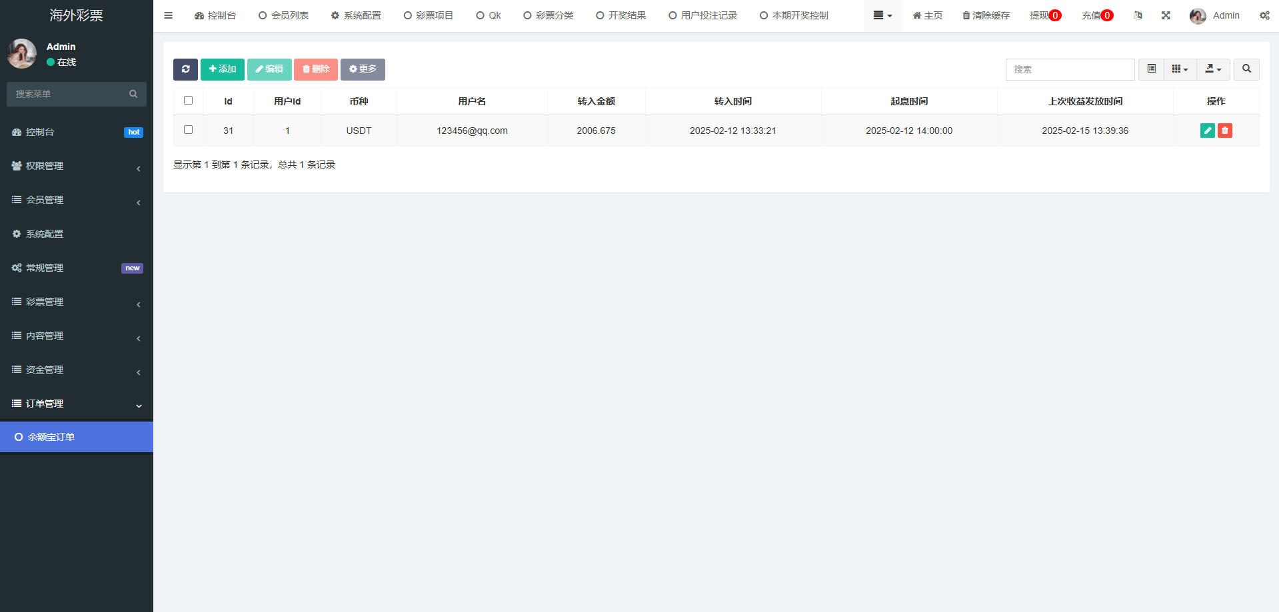Expand the 资金管理 sidebar menu

tap(77, 370)
